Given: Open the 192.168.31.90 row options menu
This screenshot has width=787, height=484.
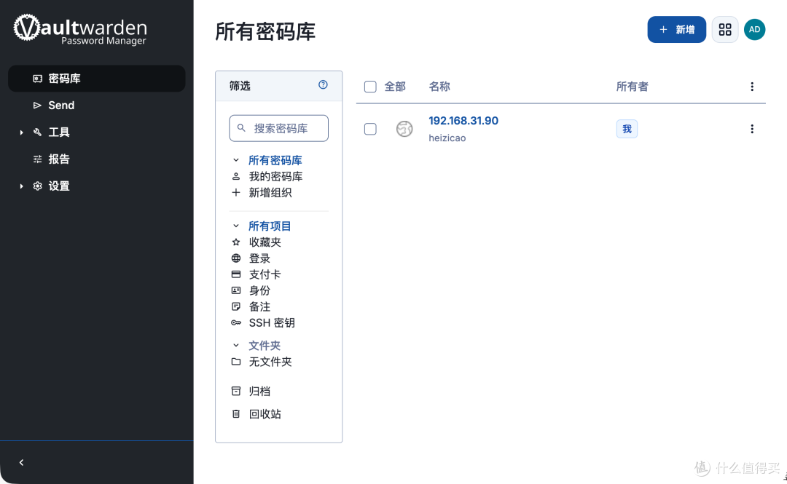Looking at the screenshot, I should click(752, 129).
